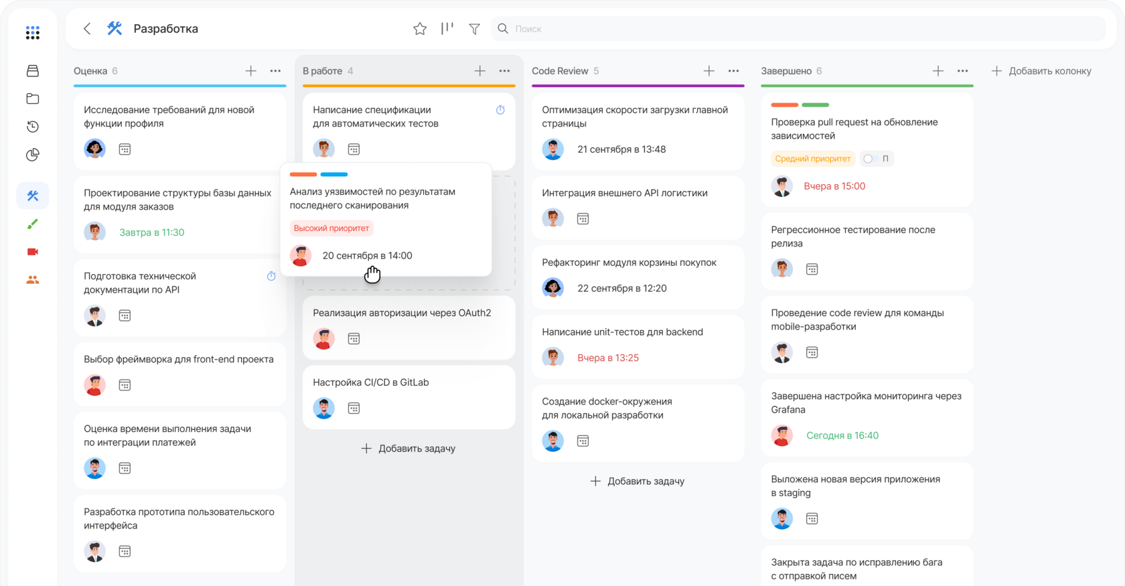Image resolution: width=1125 pixels, height=586 pixels.
Task: Open the red video camera icon in sidebar
Action: pyautogui.click(x=32, y=252)
